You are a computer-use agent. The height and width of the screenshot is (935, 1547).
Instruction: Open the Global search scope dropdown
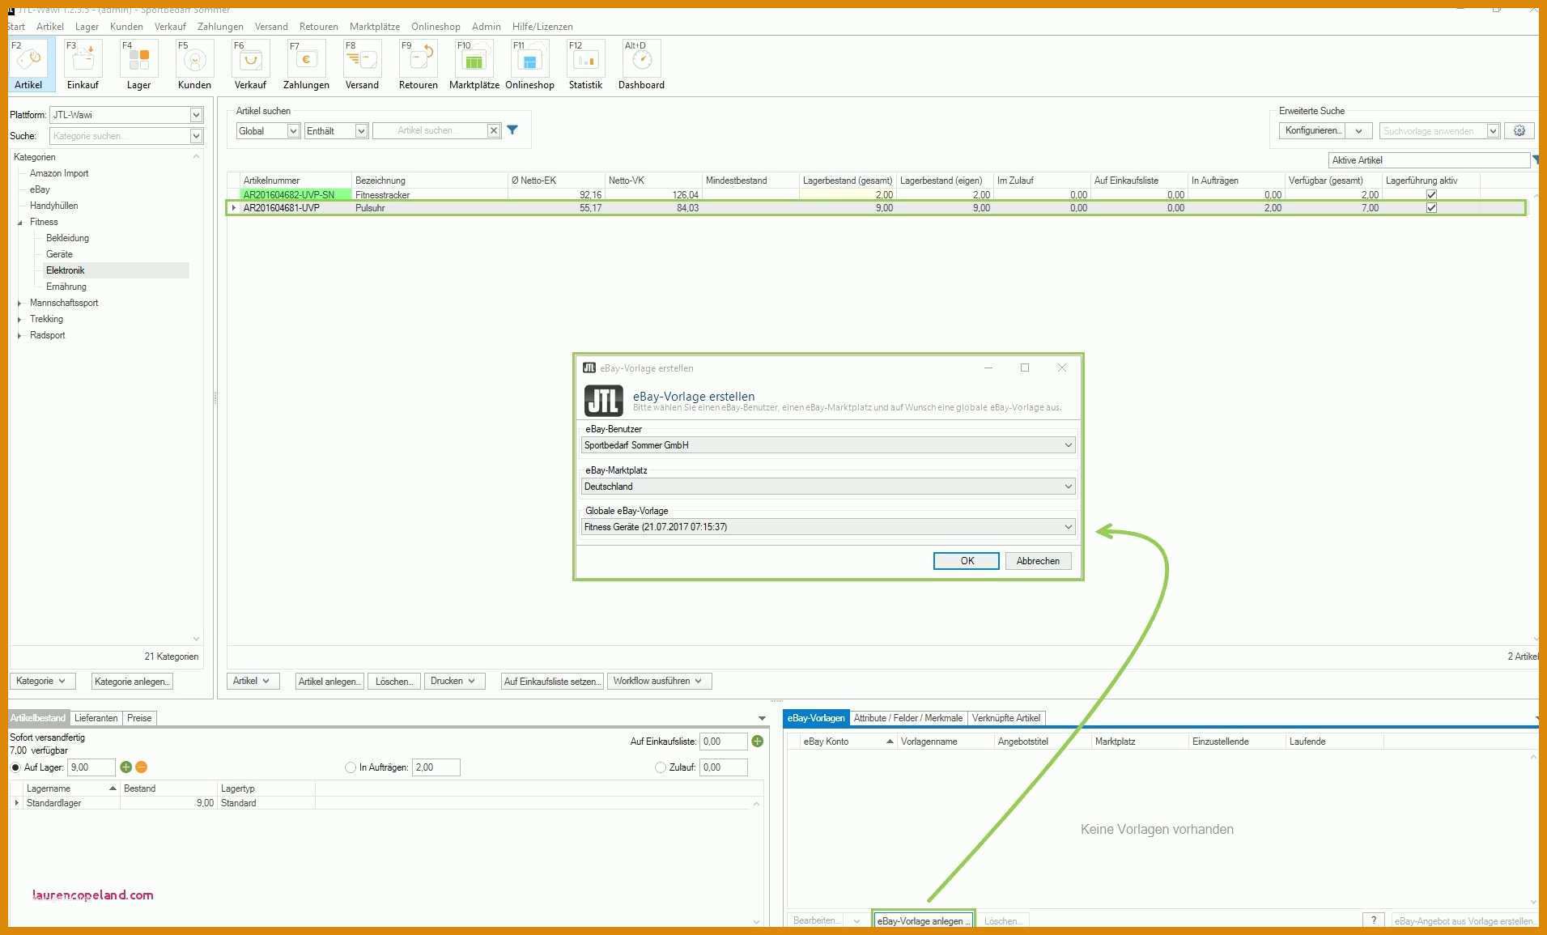293,131
